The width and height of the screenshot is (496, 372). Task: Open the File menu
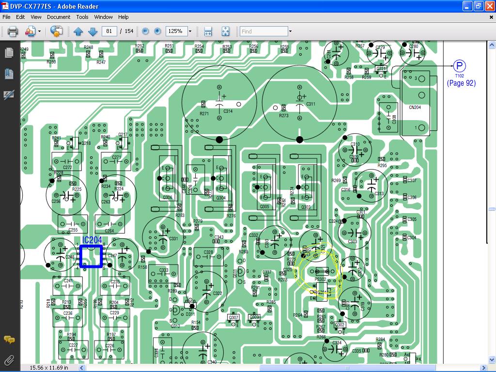(x=6, y=17)
